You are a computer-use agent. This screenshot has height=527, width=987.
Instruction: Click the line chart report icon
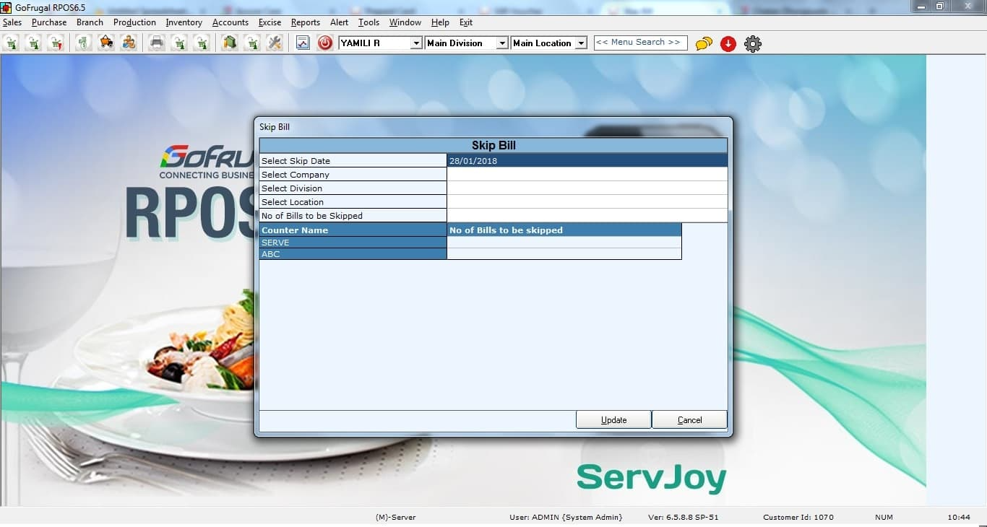tap(303, 43)
